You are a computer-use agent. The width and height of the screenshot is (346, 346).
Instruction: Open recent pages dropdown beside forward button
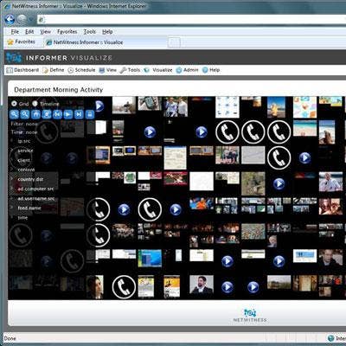pyautogui.click(x=31, y=20)
